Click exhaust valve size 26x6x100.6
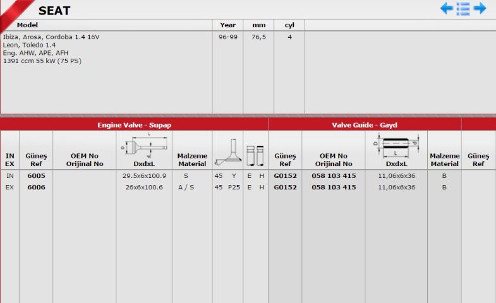Image resolution: width=496 pixels, height=303 pixels. (x=144, y=187)
